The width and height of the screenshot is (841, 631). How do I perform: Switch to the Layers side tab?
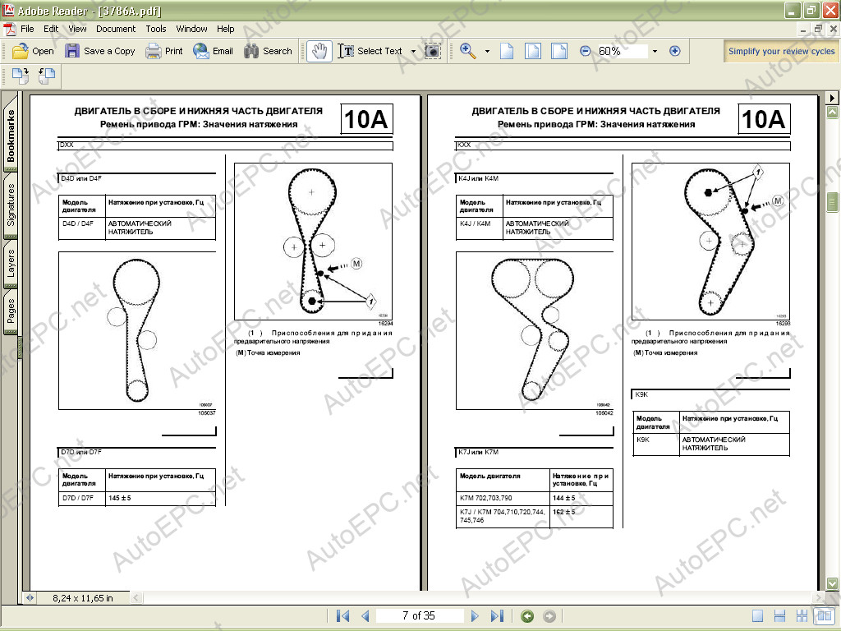tap(11, 264)
